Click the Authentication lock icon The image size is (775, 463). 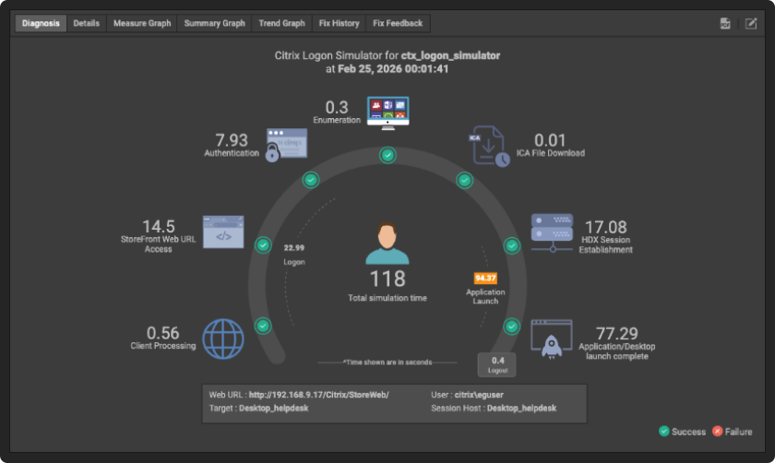point(286,145)
